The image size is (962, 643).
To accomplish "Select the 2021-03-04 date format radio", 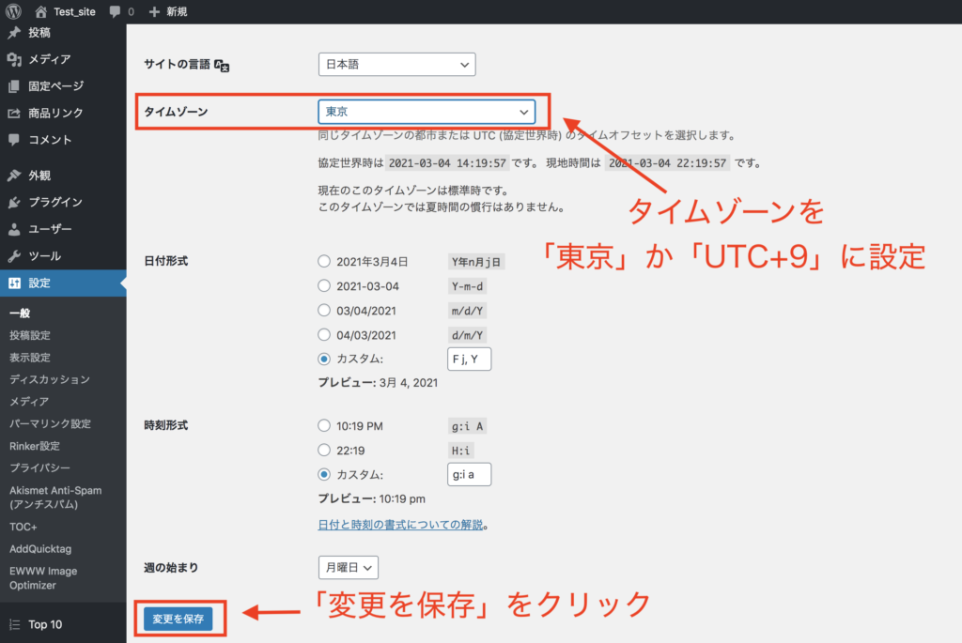I will click(x=325, y=285).
